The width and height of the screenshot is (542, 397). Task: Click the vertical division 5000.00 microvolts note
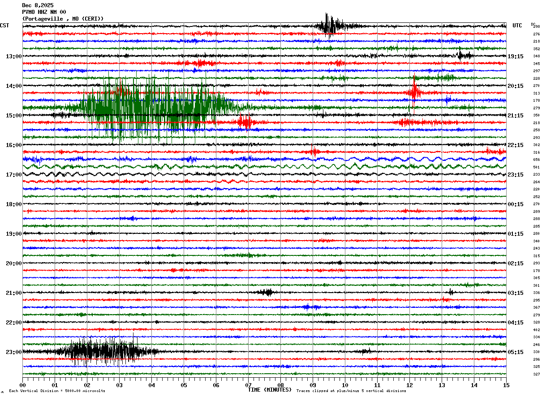(57, 391)
